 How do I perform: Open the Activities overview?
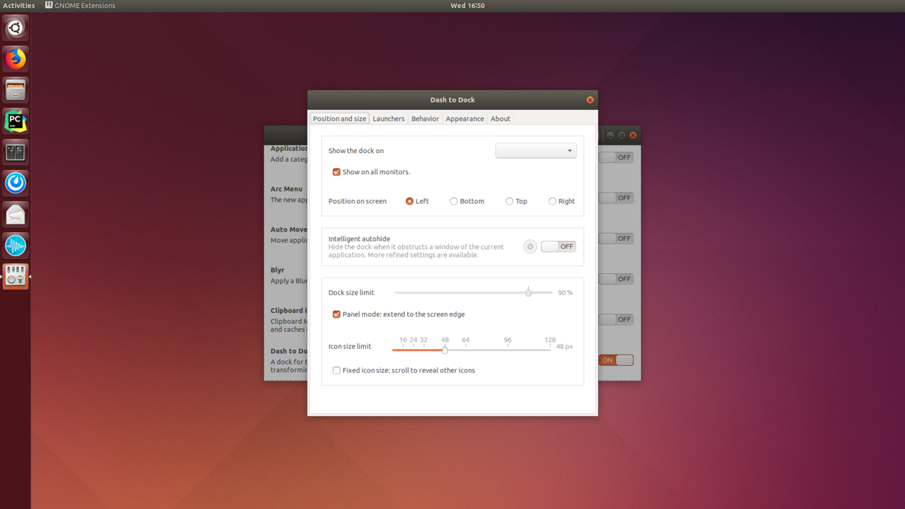pyautogui.click(x=19, y=5)
